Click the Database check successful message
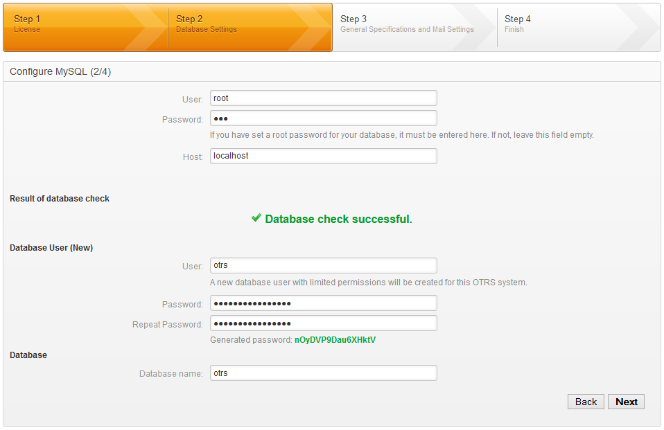The width and height of the screenshot is (664, 430). (x=338, y=220)
